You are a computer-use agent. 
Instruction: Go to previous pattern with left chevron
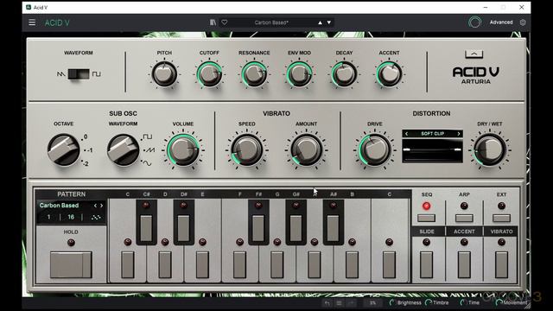[95, 206]
